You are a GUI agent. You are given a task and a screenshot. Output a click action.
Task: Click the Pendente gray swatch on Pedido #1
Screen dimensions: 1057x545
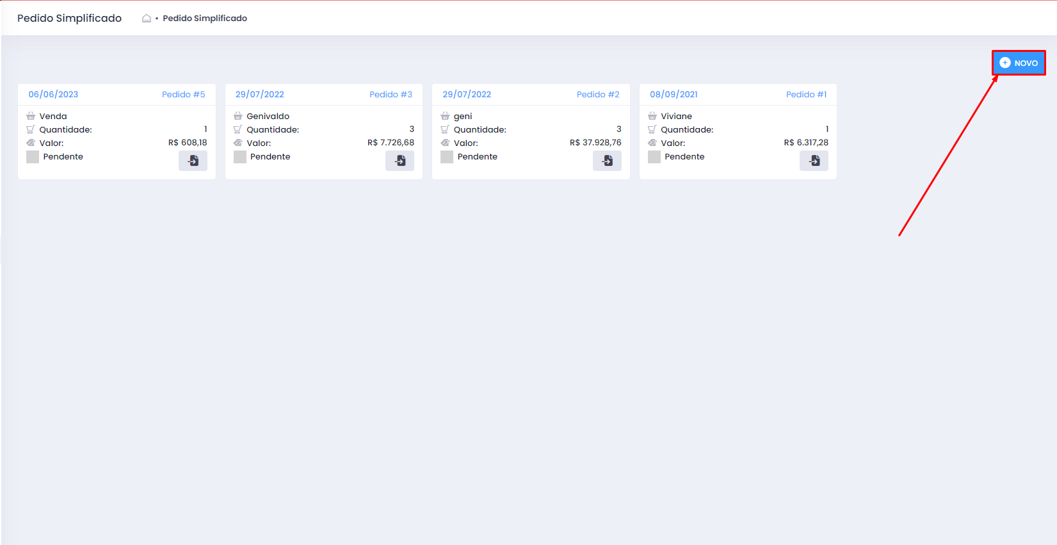point(654,157)
